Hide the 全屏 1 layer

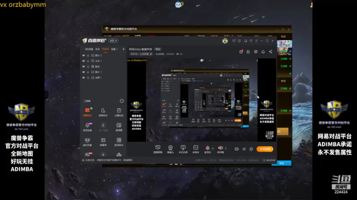point(83,77)
